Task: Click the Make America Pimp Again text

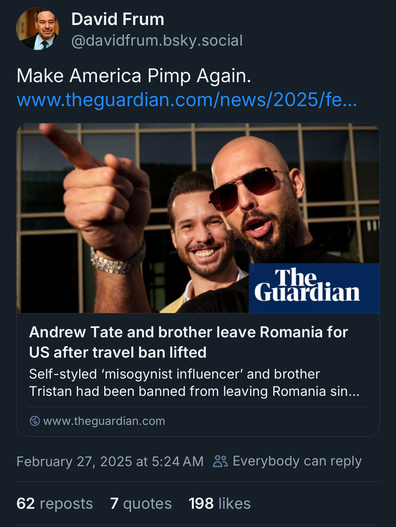Action: (x=134, y=75)
